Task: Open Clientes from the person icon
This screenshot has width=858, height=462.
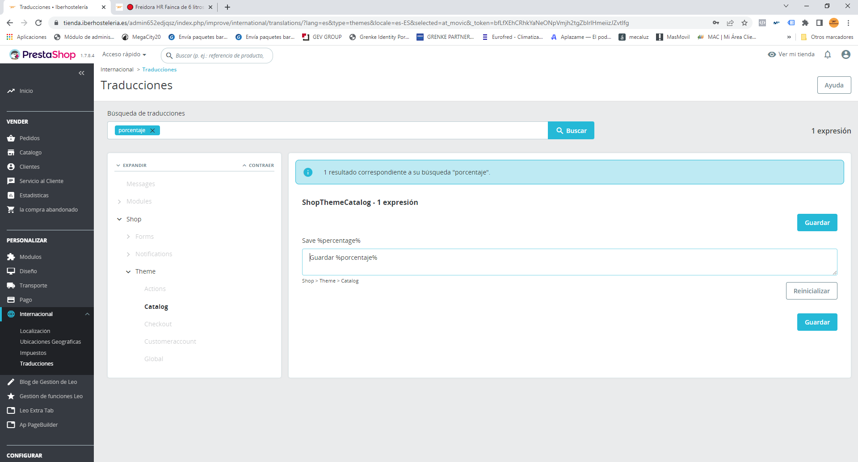Action: pyautogui.click(x=11, y=167)
